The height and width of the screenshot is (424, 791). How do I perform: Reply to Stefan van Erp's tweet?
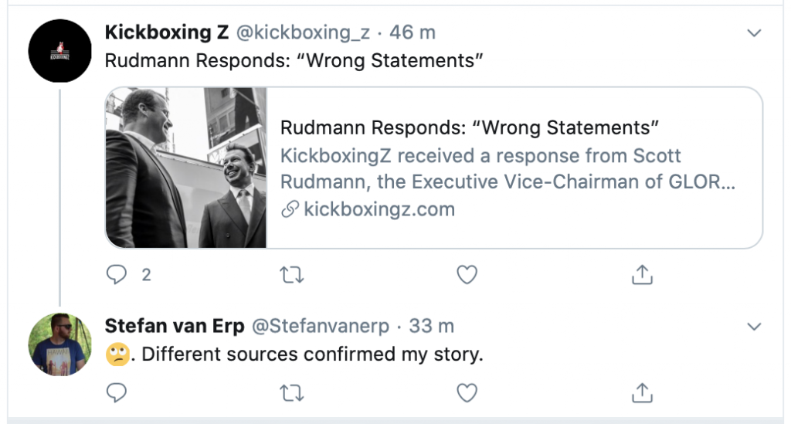click(x=116, y=393)
